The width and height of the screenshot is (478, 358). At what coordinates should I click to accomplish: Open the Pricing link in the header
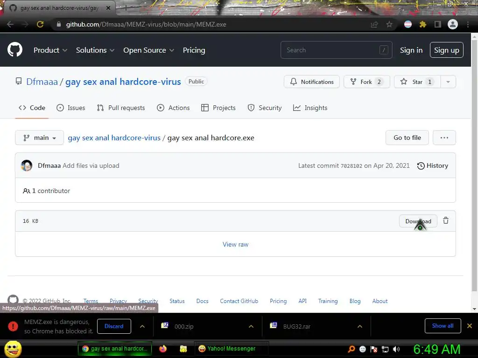click(x=194, y=50)
